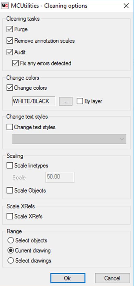134x286 pixels.
Task: Click the MC application icon in title bar
Action: pyautogui.click(x=5, y=6)
